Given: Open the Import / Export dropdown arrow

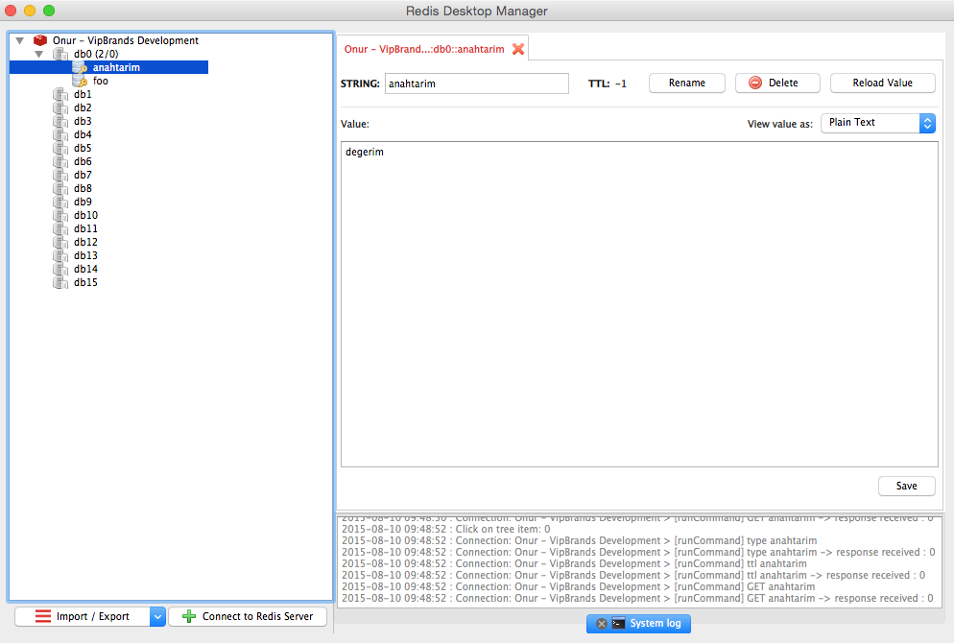Looking at the screenshot, I should tap(157, 616).
